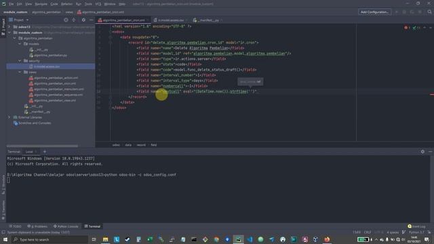The width and height of the screenshot is (434, 244).
Task: Click the Windows Start button
Action: tap(5, 239)
